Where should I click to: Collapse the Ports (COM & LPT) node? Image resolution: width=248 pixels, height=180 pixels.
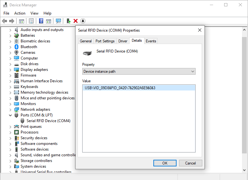[x=10, y=115]
